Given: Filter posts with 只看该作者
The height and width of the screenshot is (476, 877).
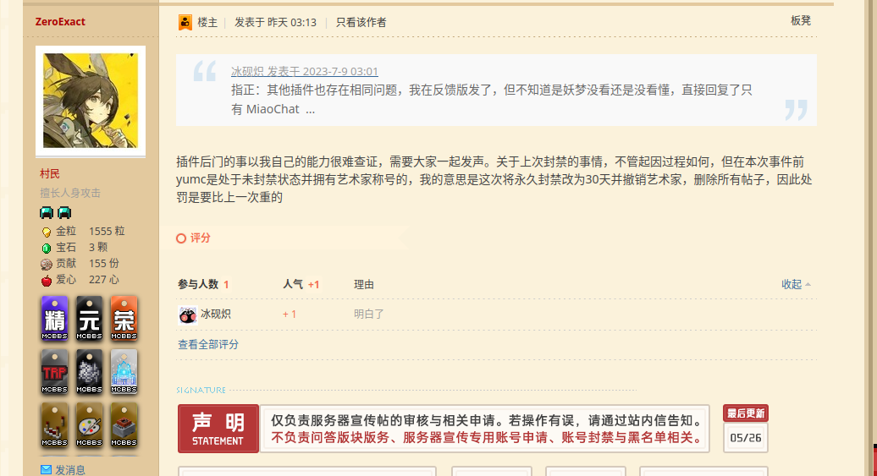Looking at the screenshot, I should [x=361, y=23].
